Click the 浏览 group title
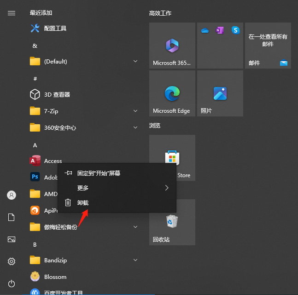Viewport: 298px width, 295px height. pyautogui.click(x=155, y=126)
